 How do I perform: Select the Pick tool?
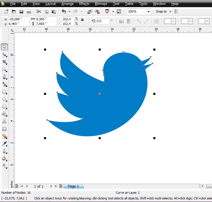point(4,47)
